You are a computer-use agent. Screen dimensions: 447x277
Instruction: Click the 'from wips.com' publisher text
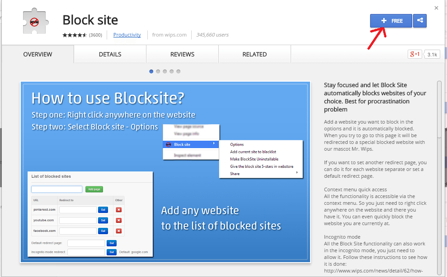point(169,35)
